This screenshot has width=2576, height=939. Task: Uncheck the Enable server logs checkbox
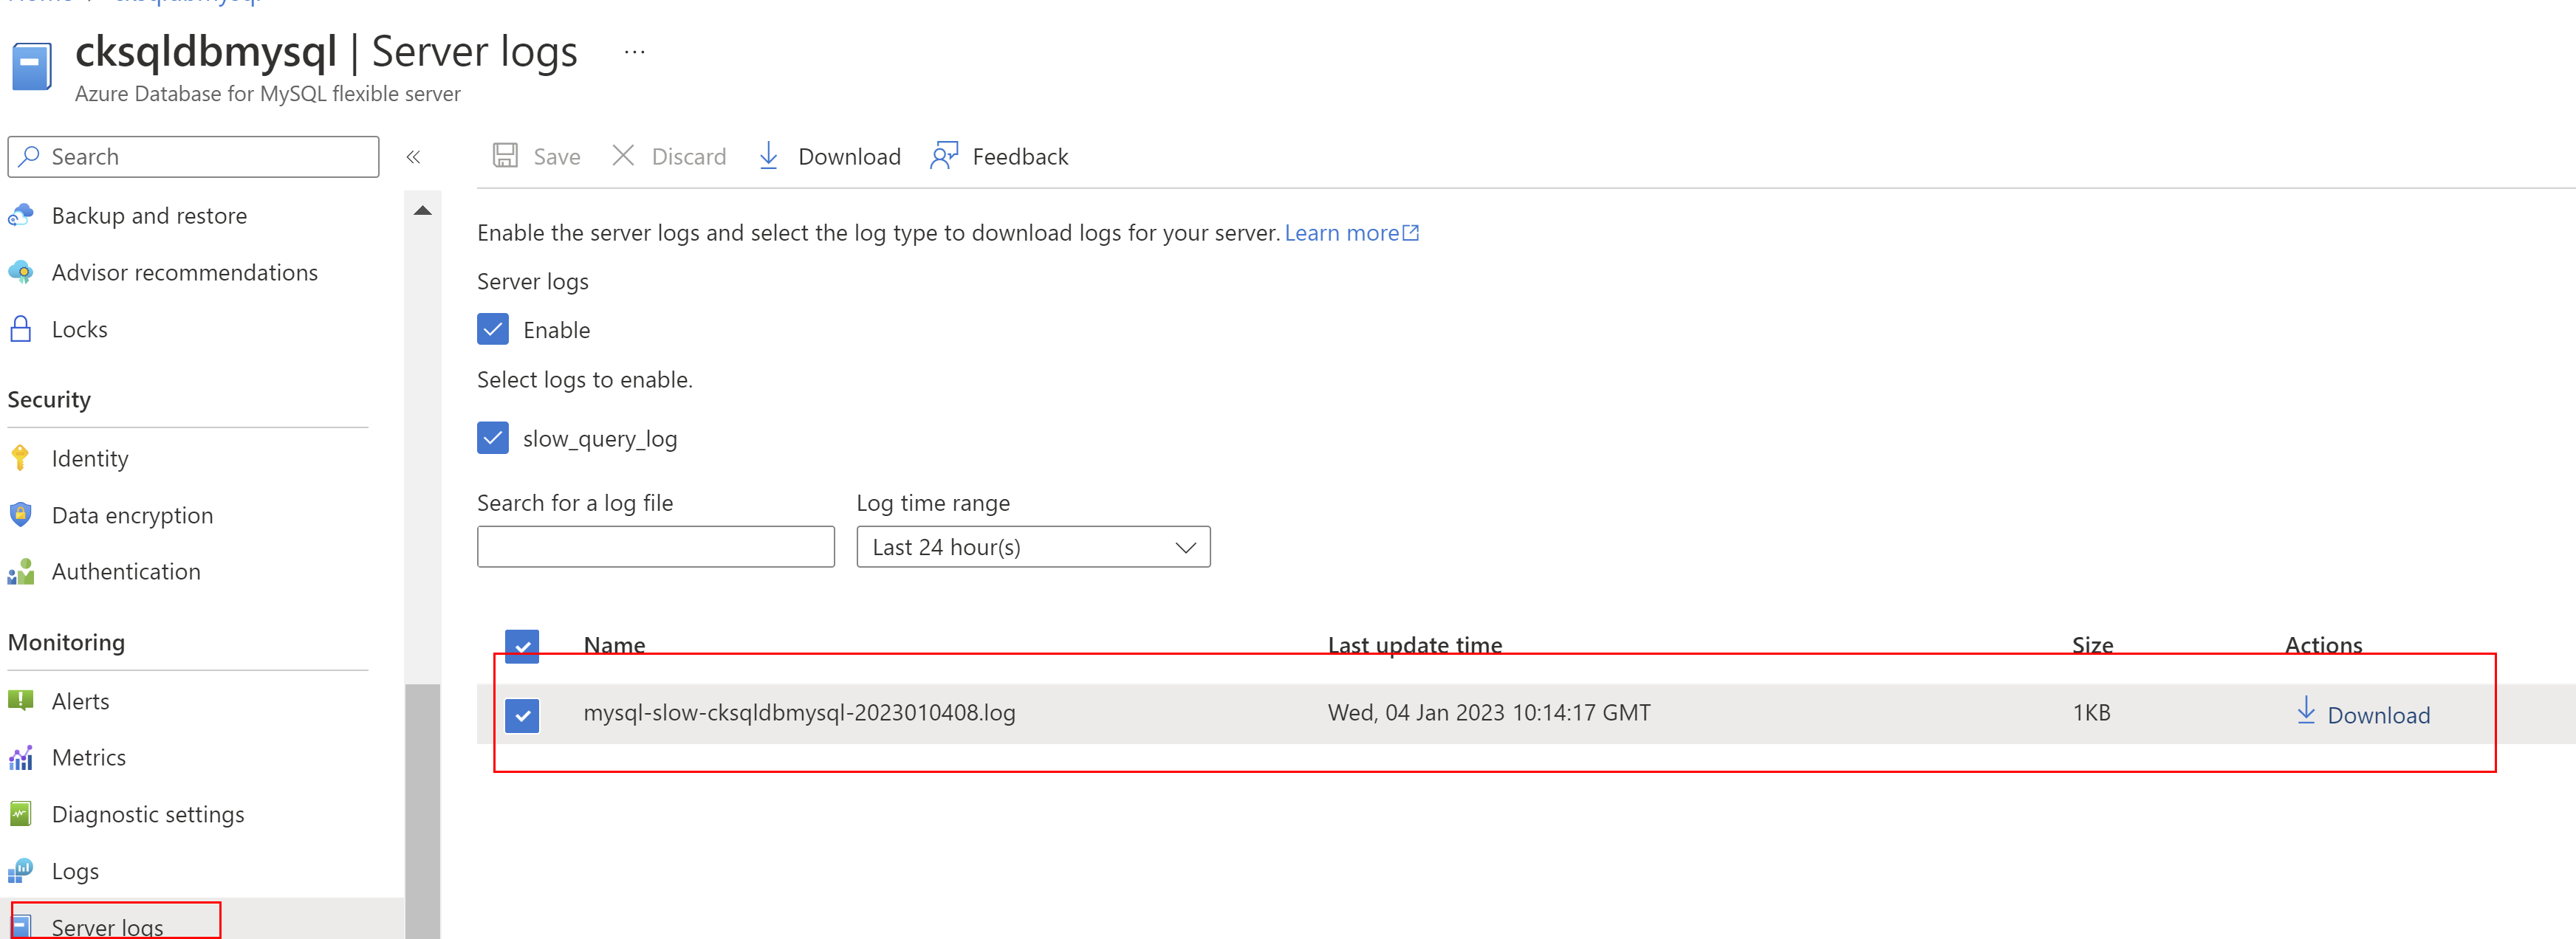493,330
